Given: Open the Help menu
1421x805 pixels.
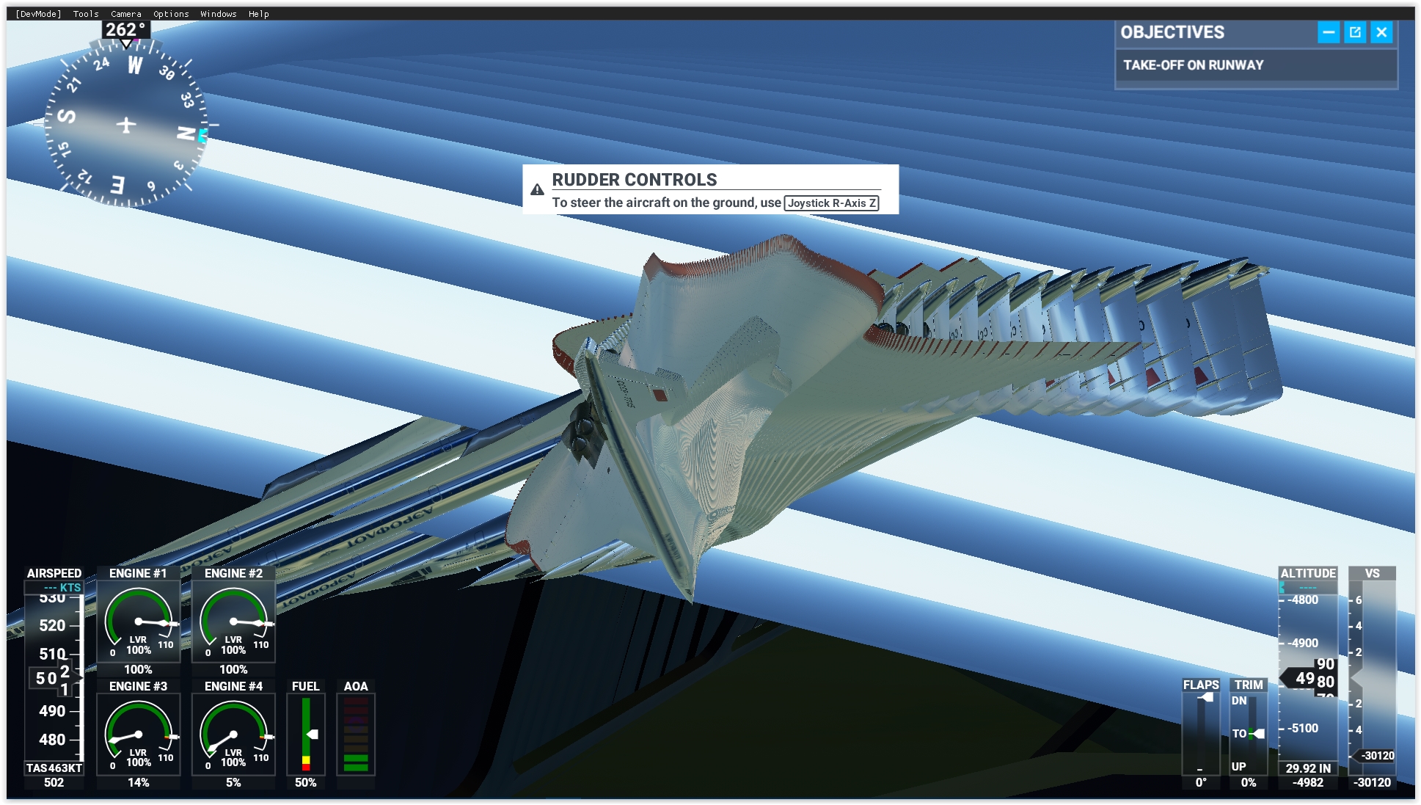Looking at the screenshot, I should pos(259,14).
